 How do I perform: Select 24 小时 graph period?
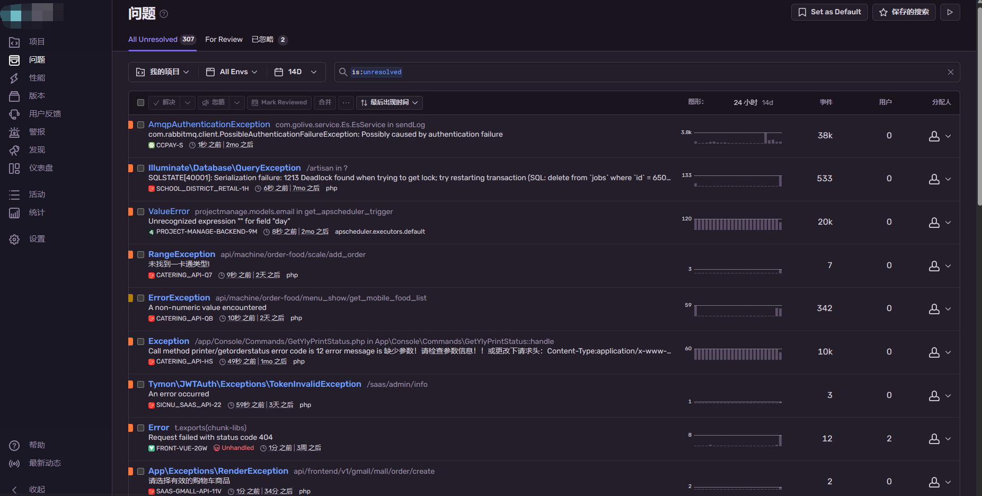[x=745, y=102]
